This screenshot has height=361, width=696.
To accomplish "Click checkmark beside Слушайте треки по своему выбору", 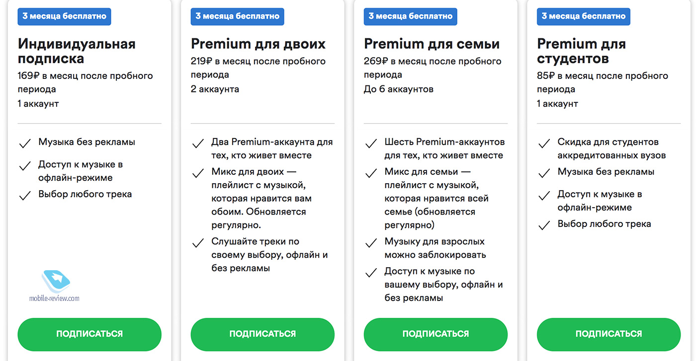I will [x=198, y=244].
